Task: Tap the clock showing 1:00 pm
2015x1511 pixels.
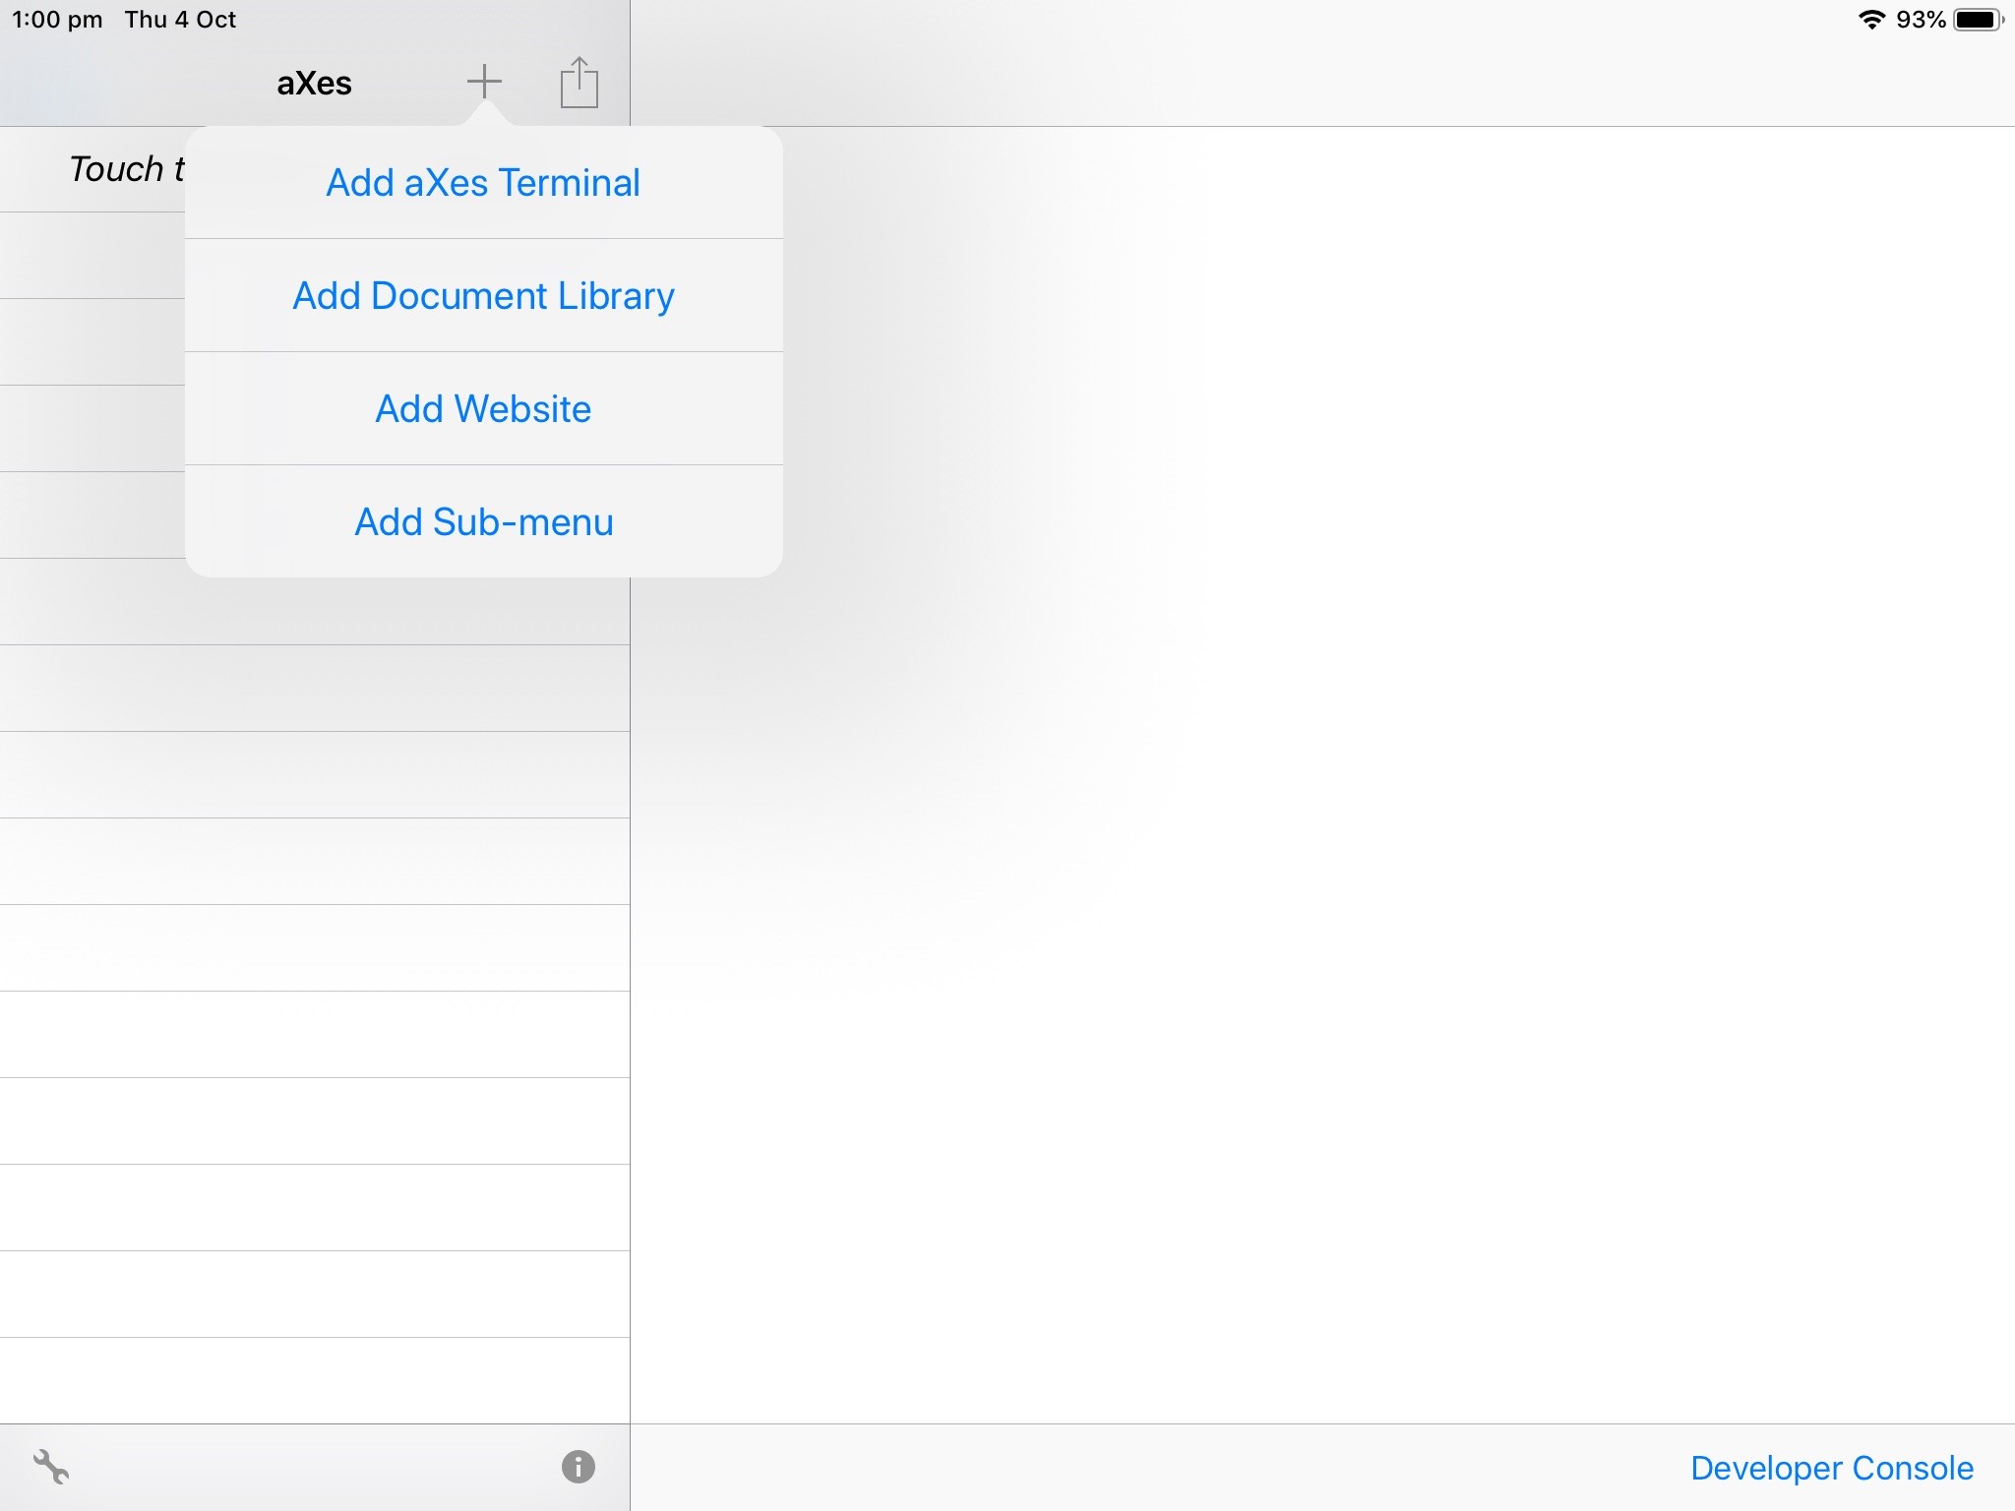Action: (56, 19)
